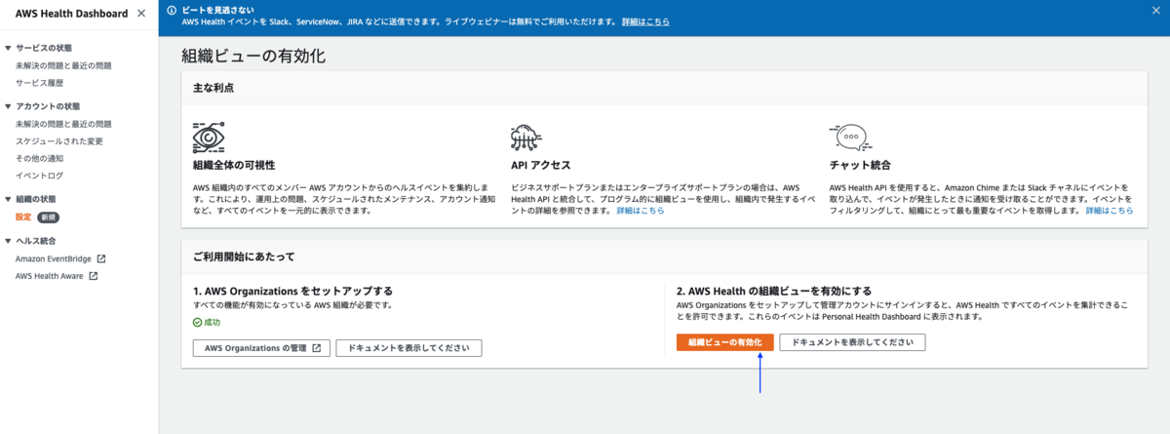Collapse the ヘルス統合 section

click(8, 241)
